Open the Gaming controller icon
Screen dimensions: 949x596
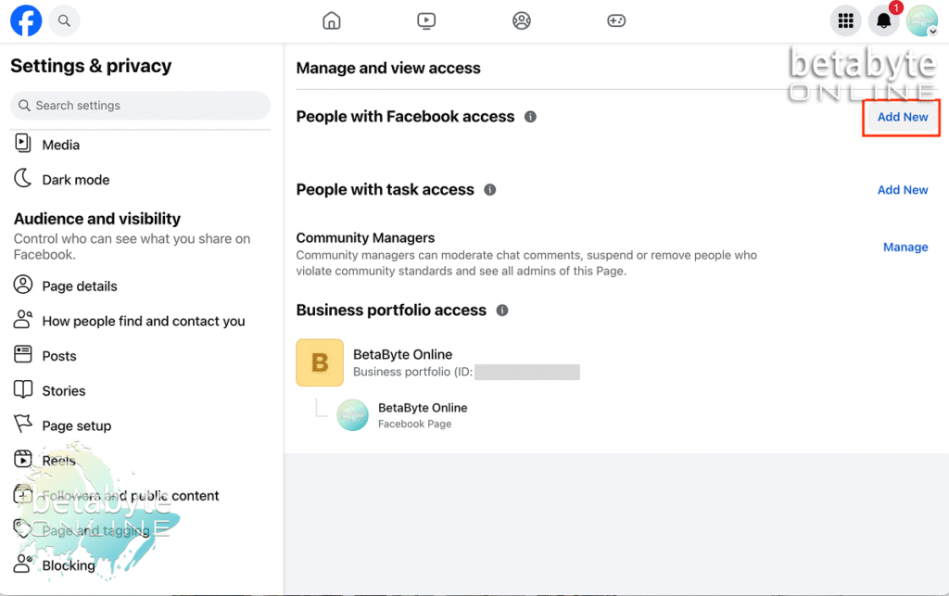tap(616, 20)
